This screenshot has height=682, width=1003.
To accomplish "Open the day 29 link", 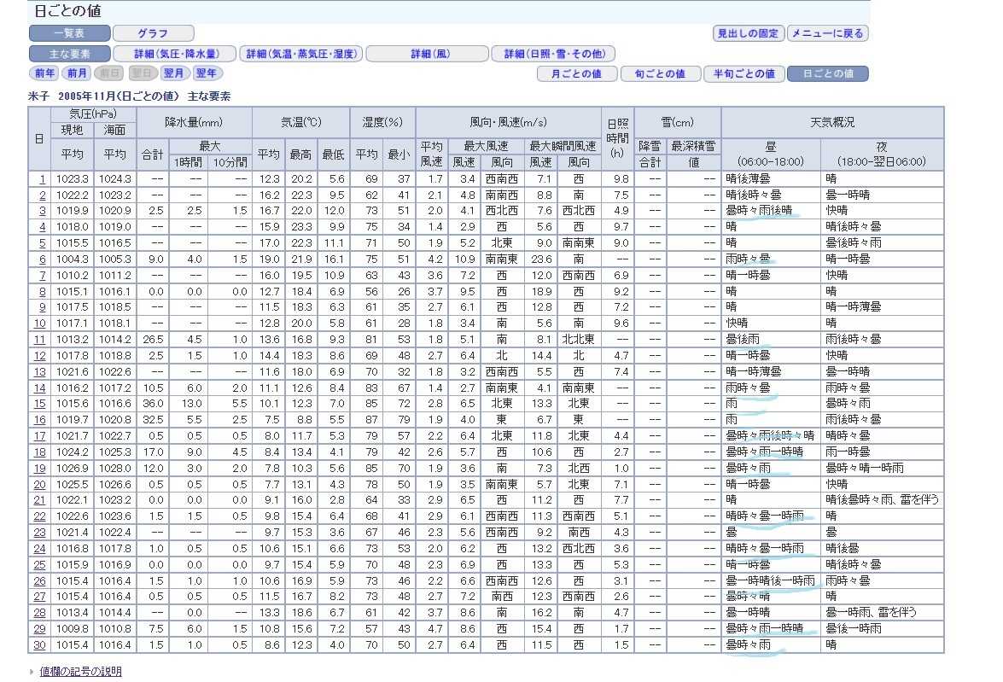I will point(39,629).
